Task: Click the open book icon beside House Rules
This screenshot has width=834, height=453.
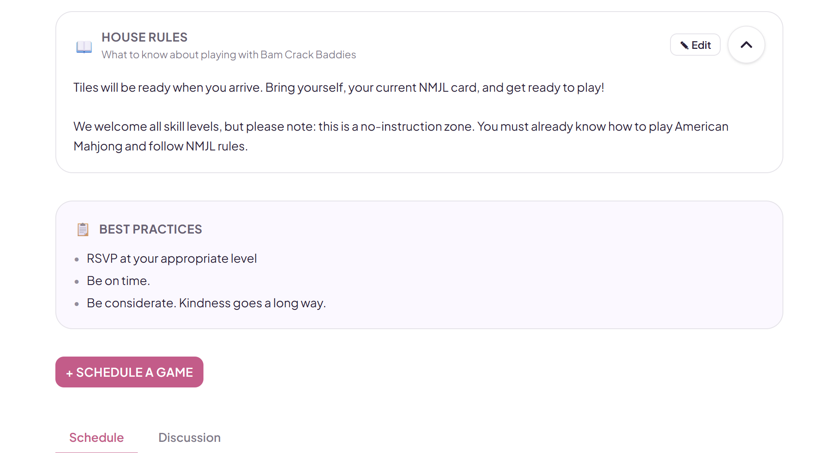Action: tap(84, 46)
